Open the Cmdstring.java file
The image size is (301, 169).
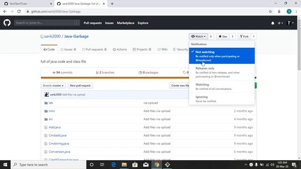coord(59,144)
